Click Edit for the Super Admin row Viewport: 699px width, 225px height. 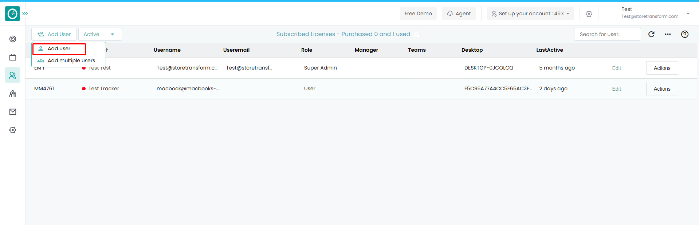pos(616,68)
